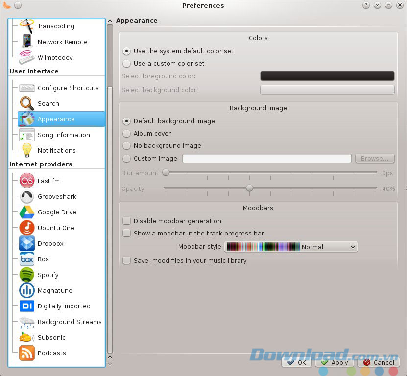Click the Ubuntu One icon
This screenshot has width=407, height=376.
(x=27, y=228)
